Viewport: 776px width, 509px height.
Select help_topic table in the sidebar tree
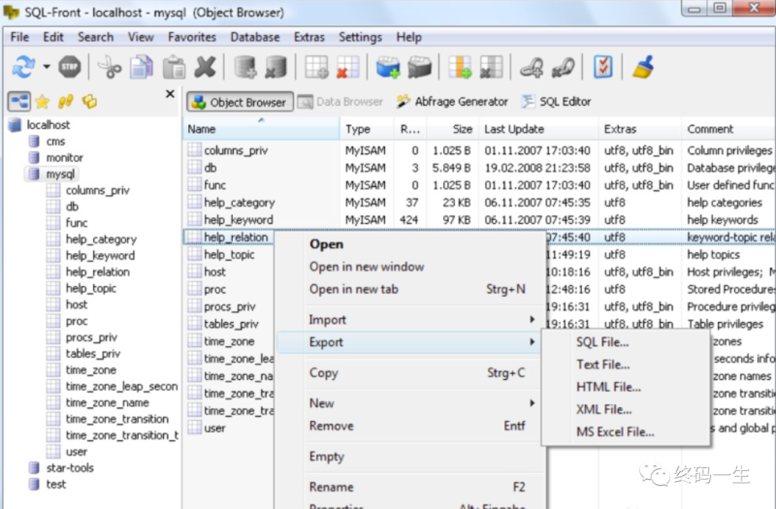[90, 289]
